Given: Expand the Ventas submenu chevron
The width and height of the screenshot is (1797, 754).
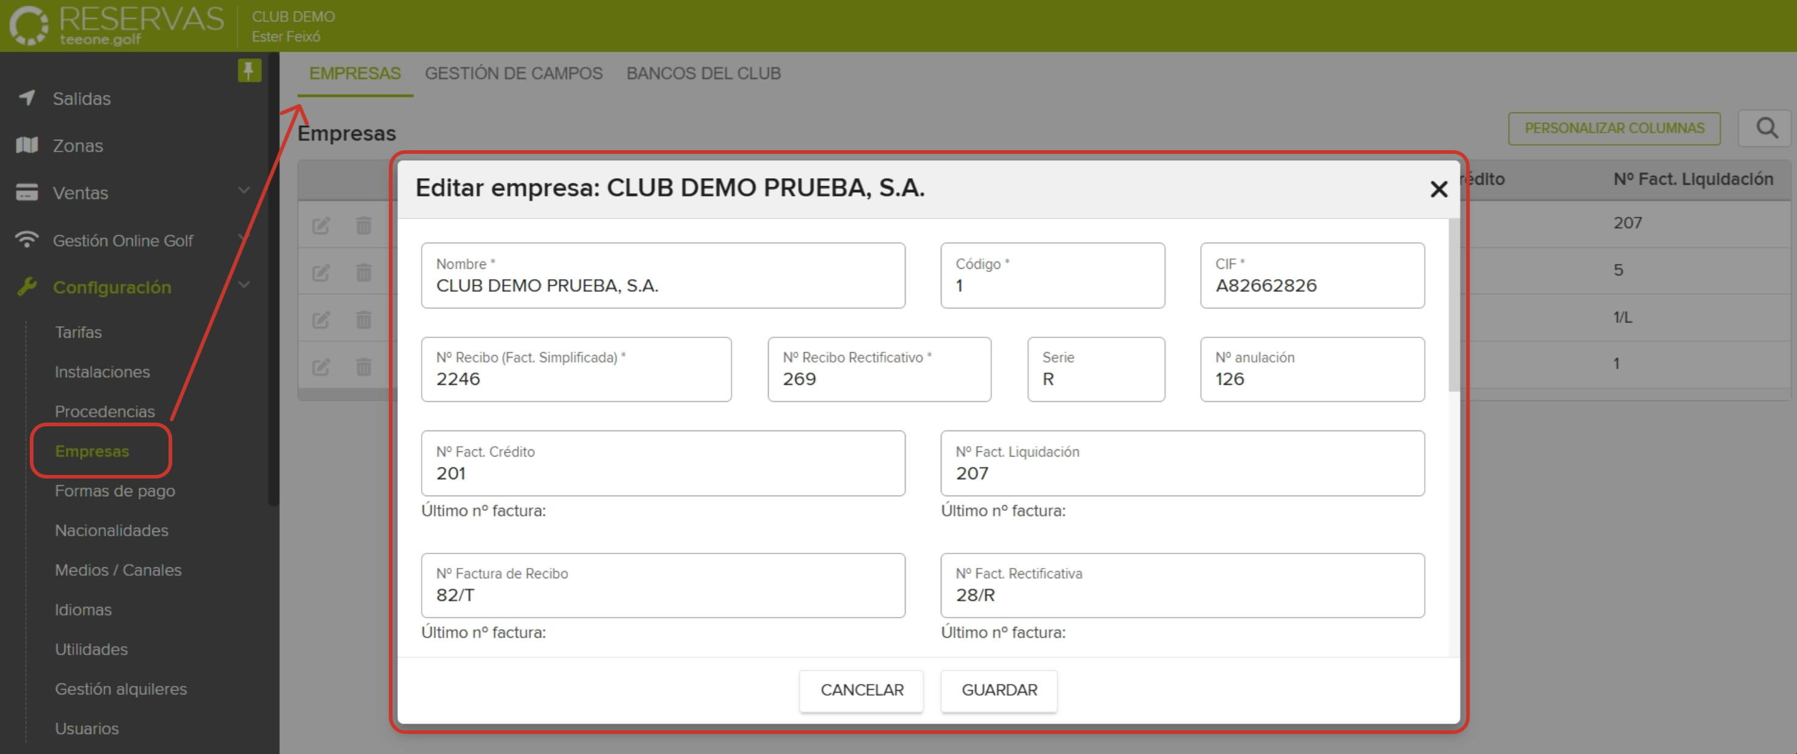Looking at the screenshot, I should click(x=243, y=190).
